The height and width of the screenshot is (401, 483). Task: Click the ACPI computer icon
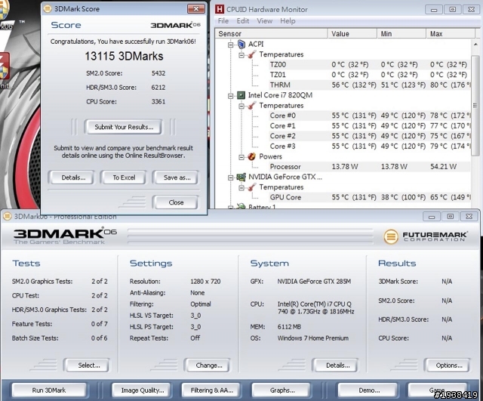(x=241, y=45)
